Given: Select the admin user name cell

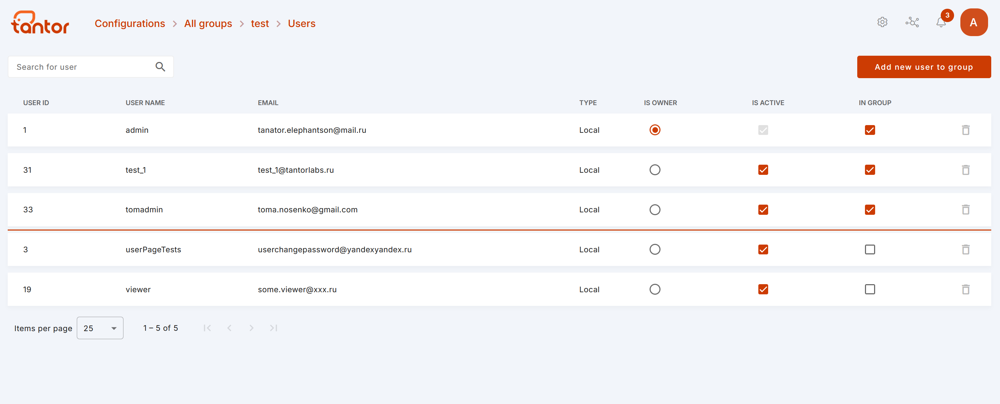Looking at the screenshot, I should 137,130.
